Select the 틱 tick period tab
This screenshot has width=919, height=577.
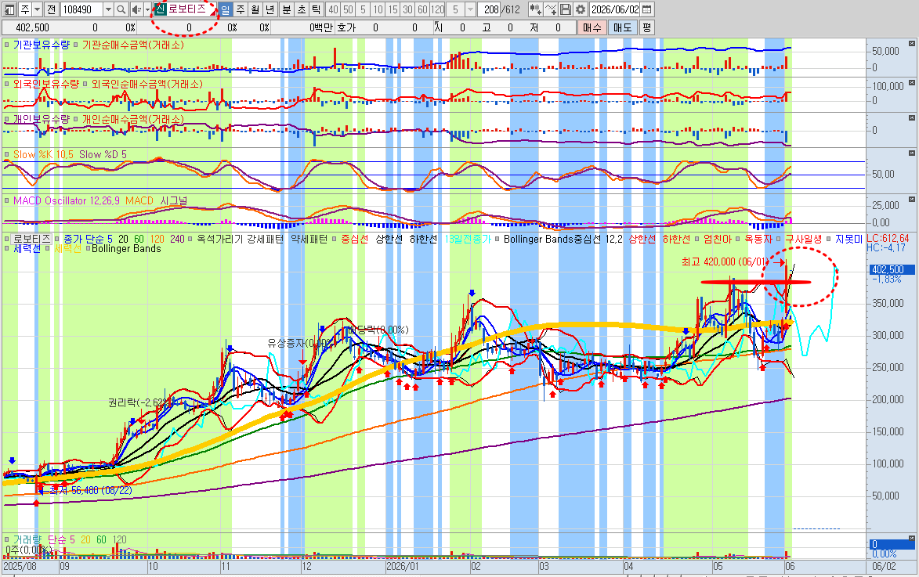316,9
